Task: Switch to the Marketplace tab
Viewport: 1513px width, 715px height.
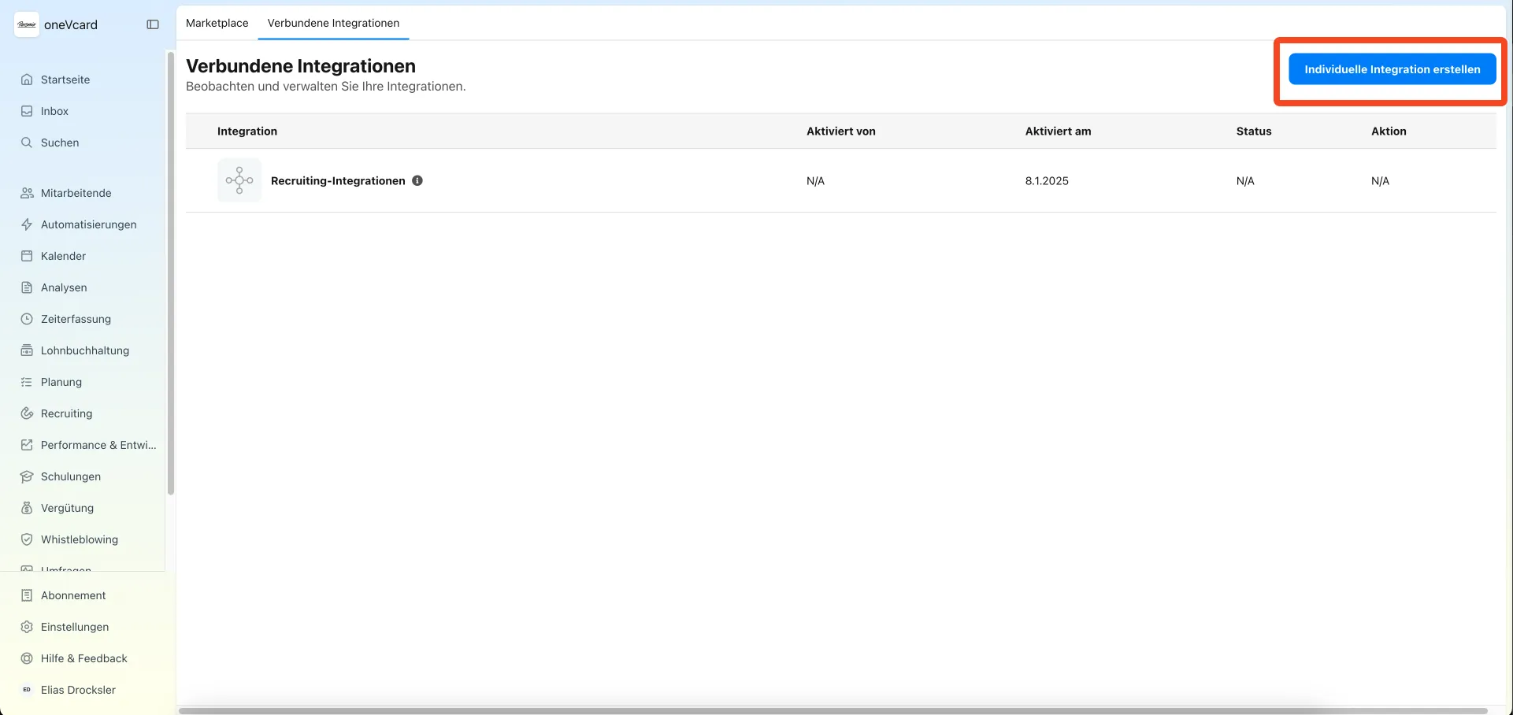Action: pos(217,23)
